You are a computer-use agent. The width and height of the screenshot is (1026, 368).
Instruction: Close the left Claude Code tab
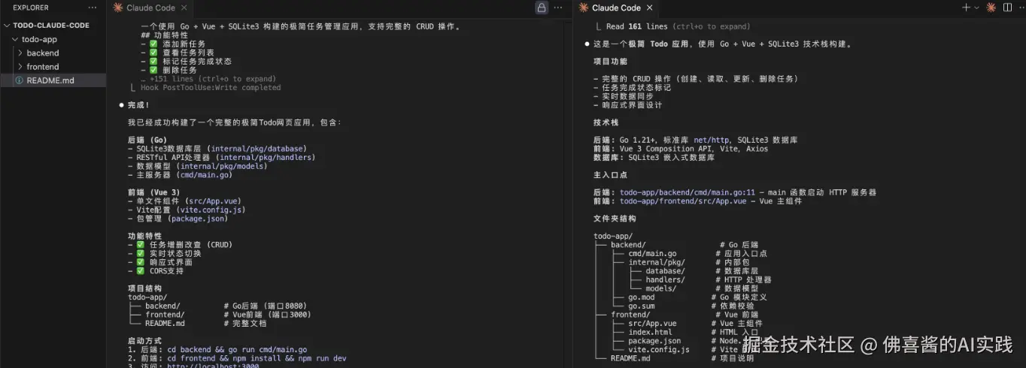[184, 8]
